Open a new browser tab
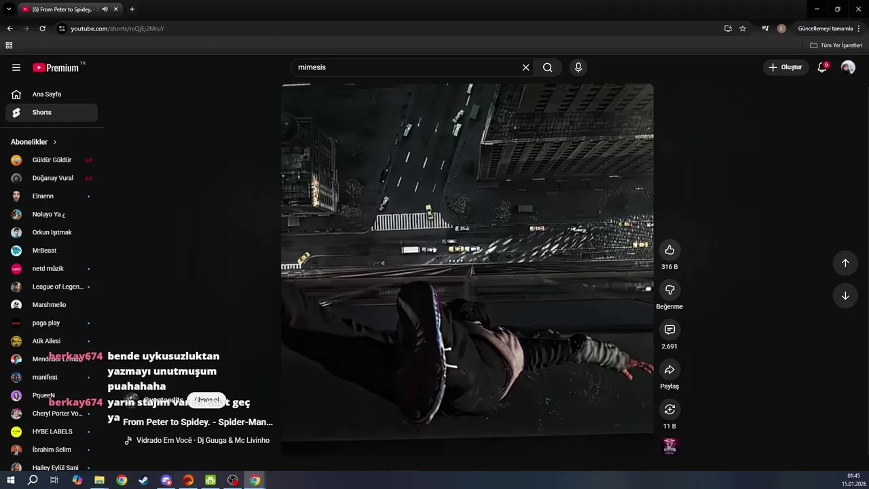The image size is (869, 489). [x=132, y=10]
